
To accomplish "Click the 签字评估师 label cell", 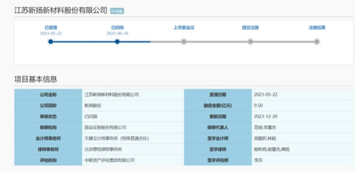I will [218, 160].
